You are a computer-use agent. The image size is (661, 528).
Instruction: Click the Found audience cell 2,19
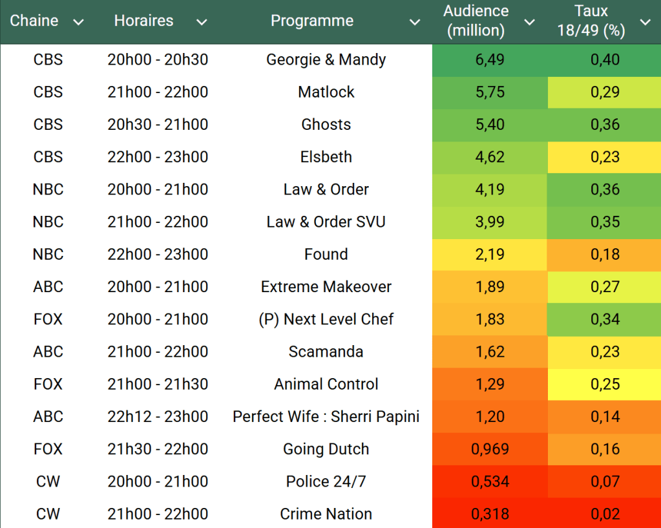pyautogui.click(x=490, y=255)
